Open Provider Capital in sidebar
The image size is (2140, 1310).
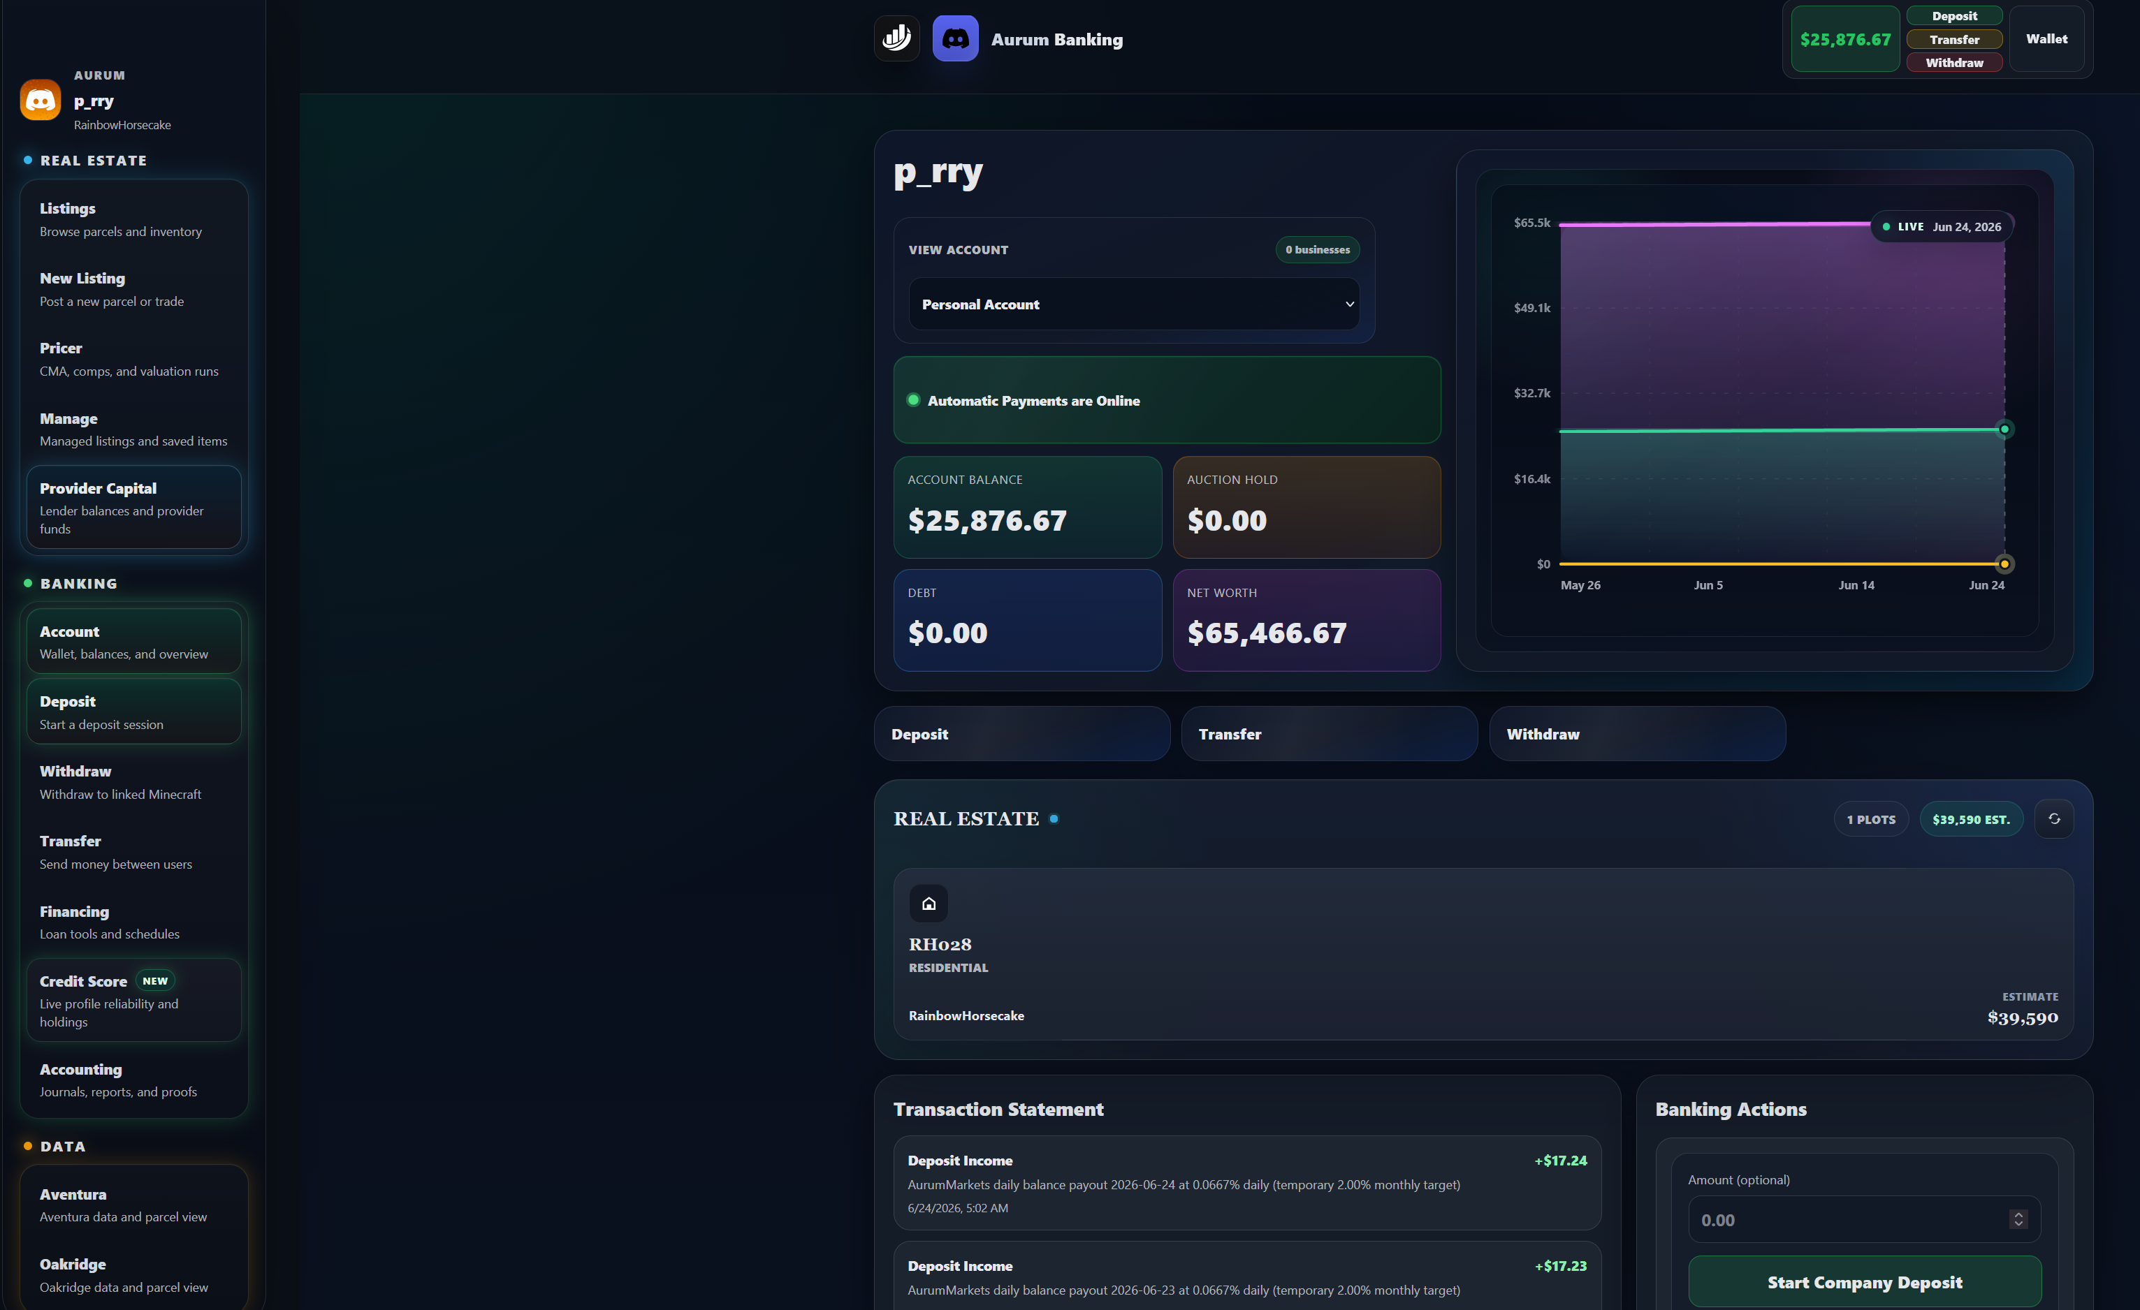[133, 508]
